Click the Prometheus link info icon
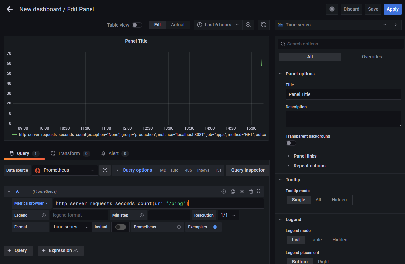Screen dimensions: 405x264 pyautogui.click(x=179, y=227)
